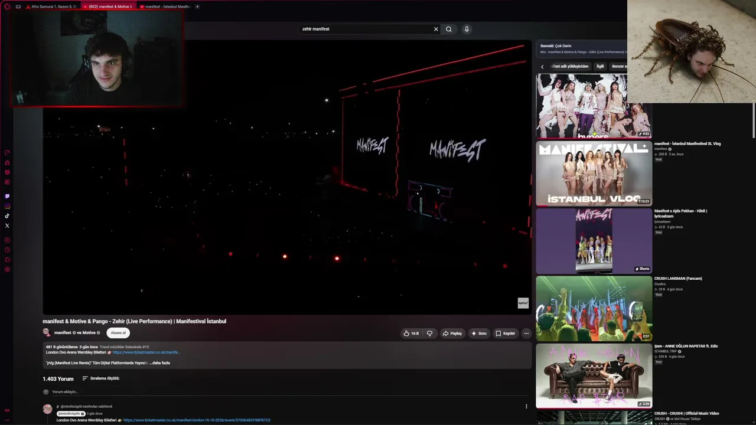
Task: Click the pinned commenter's avatar
Action: click(x=47, y=409)
